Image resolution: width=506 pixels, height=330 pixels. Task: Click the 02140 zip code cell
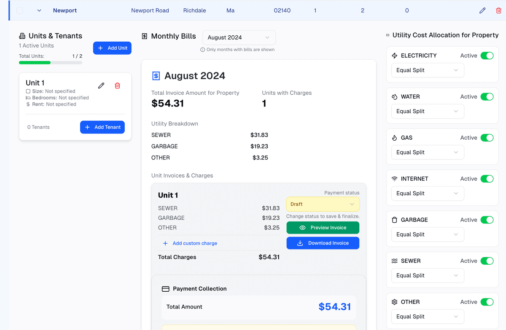tap(282, 11)
